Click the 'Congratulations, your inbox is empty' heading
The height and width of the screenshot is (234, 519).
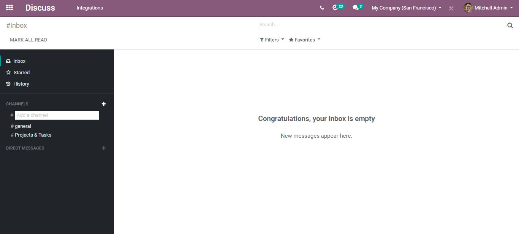point(316,119)
